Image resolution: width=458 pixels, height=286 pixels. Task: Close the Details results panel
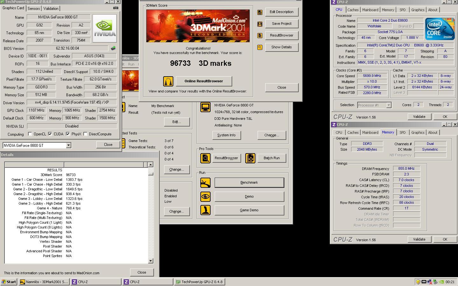142,273
